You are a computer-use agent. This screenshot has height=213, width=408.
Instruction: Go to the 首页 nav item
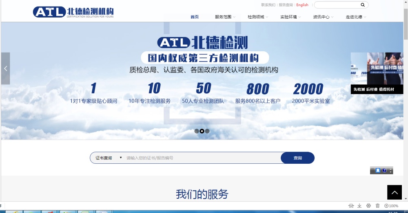click(x=195, y=17)
